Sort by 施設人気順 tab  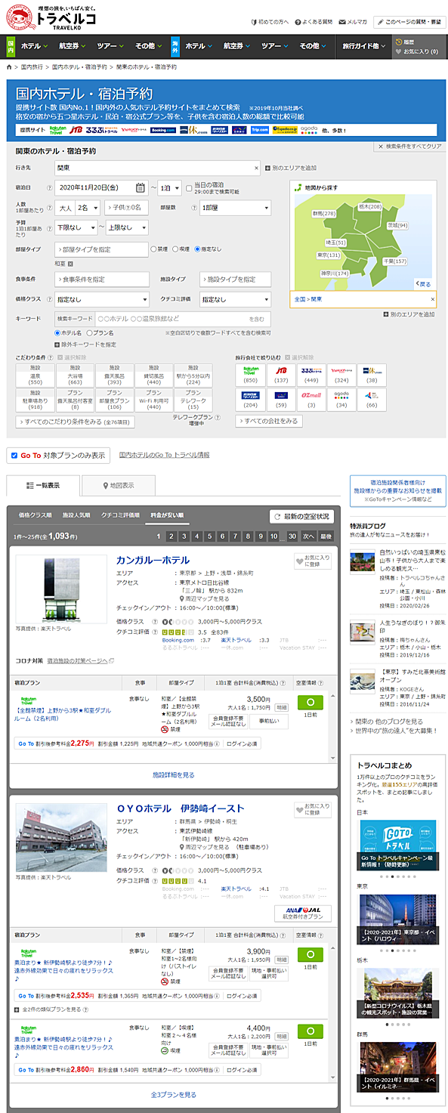pyautogui.click(x=76, y=515)
